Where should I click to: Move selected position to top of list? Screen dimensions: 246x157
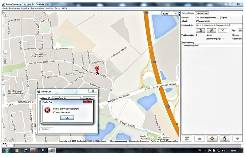187,139
